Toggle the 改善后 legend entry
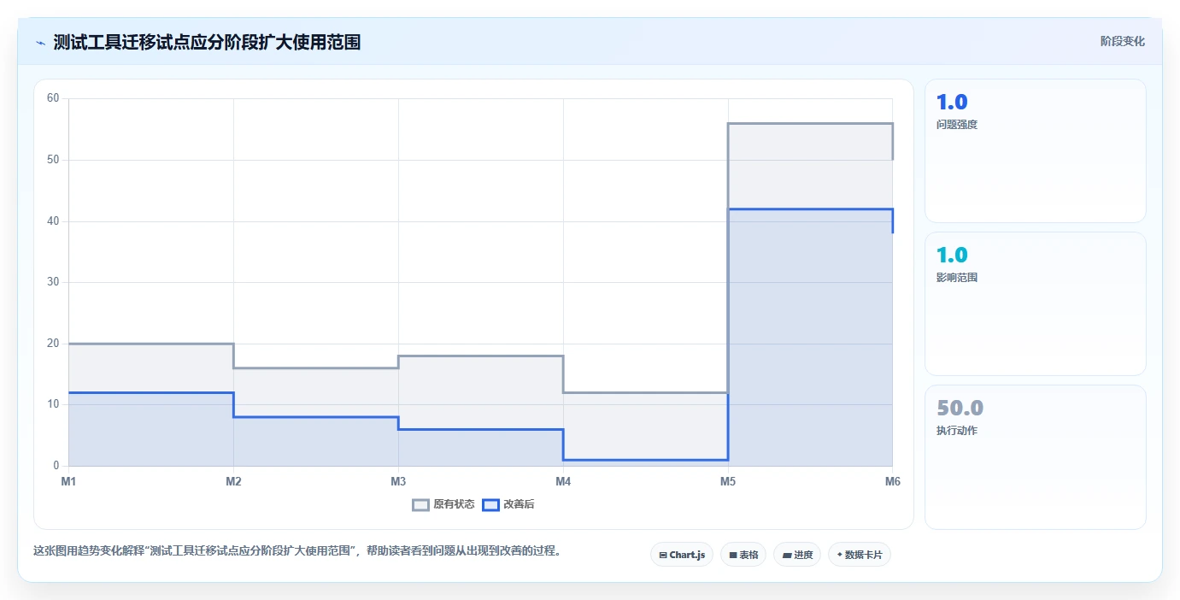The height and width of the screenshot is (600, 1180). (508, 504)
